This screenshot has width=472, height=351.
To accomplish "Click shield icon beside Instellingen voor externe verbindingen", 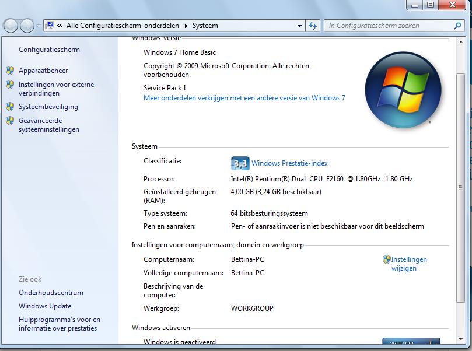I will tap(10, 85).
